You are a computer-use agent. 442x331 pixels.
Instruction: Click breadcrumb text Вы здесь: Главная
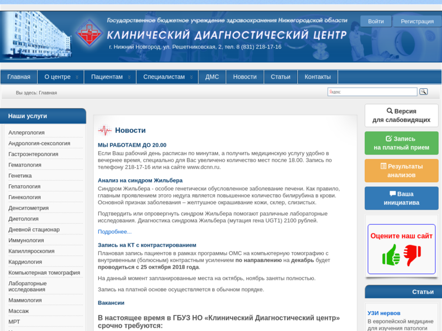point(36,93)
